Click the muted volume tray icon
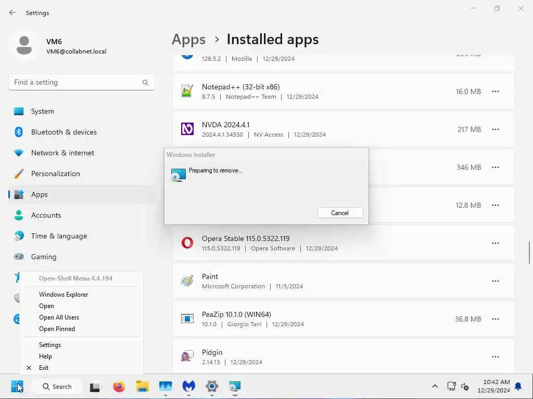Viewport: 533px width, 399px height. (x=465, y=387)
